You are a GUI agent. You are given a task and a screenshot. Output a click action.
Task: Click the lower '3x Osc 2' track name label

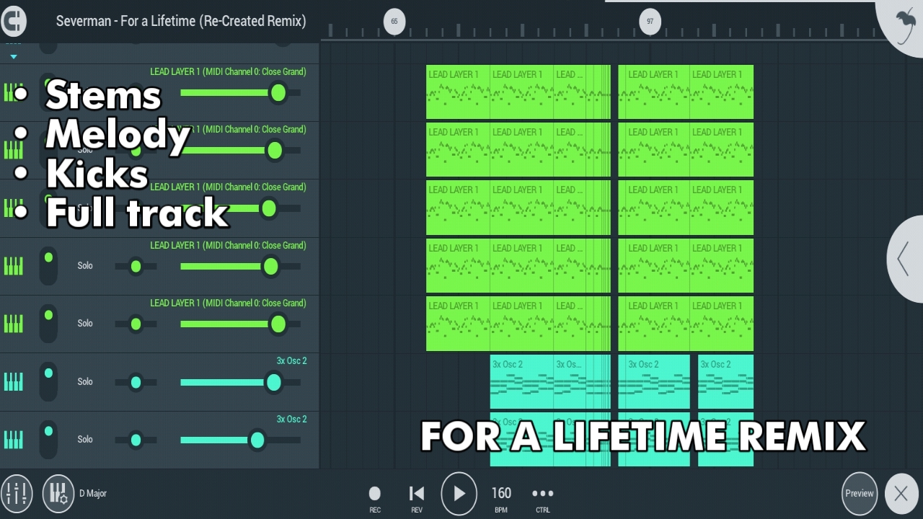click(x=291, y=419)
